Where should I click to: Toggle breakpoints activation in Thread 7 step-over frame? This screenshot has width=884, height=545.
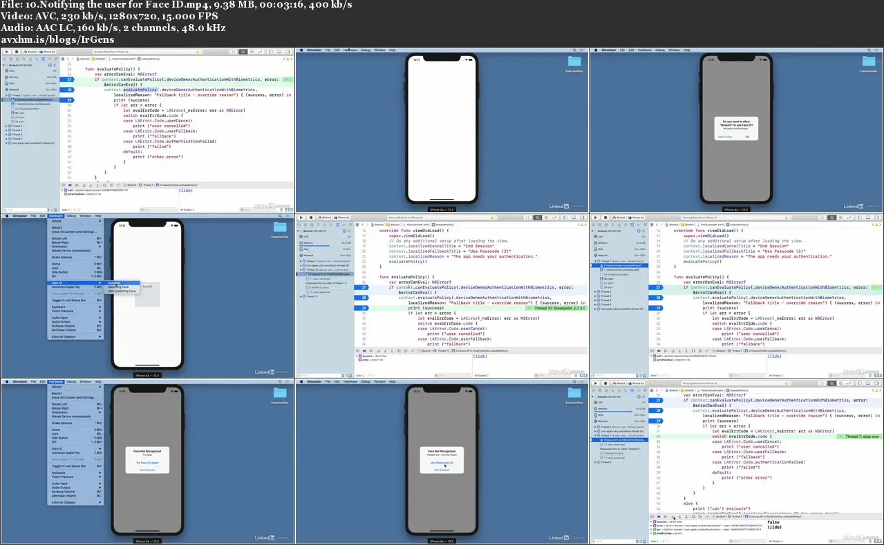[659, 517]
